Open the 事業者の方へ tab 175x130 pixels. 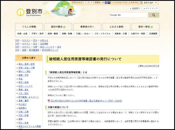pos(87,27)
